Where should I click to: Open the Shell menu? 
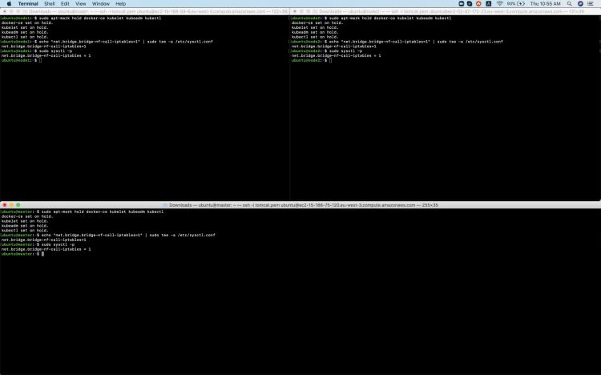49,3
